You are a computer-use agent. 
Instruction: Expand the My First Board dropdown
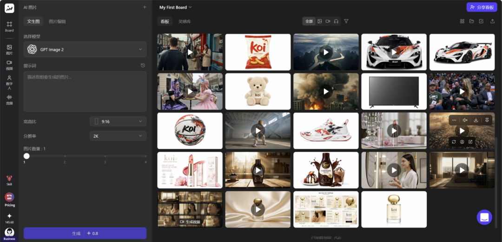pyautogui.click(x=175, y=7)
